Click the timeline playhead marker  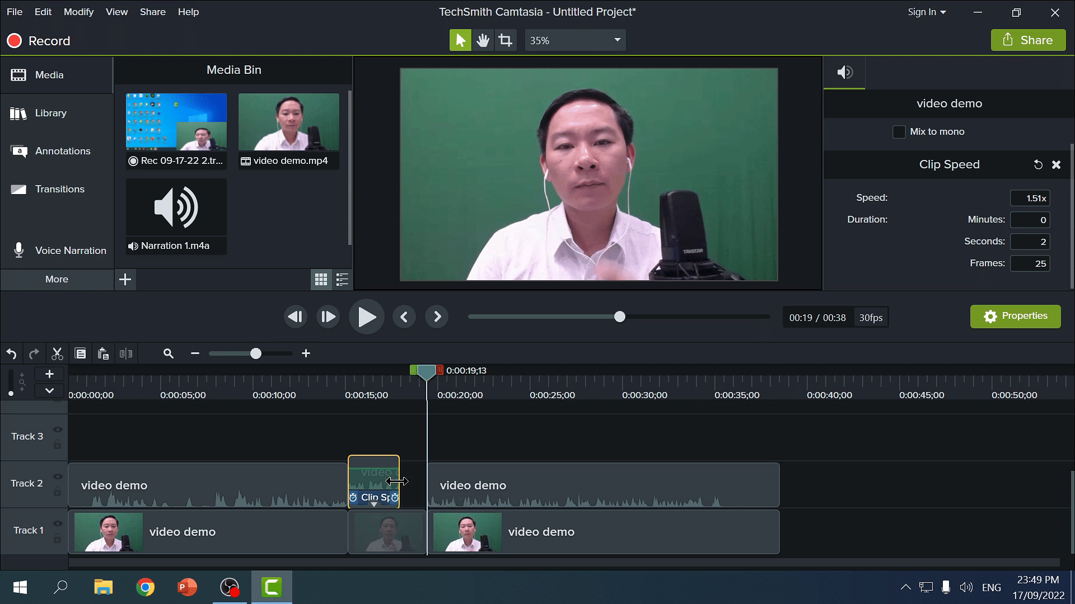427,372
